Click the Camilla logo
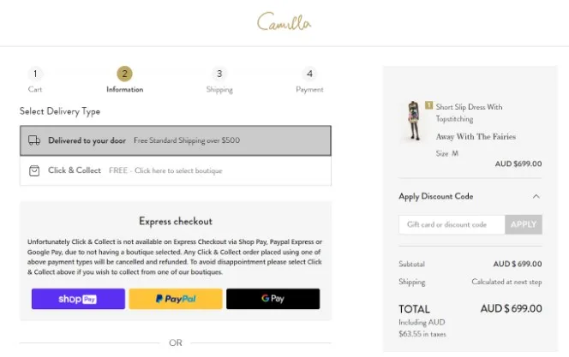The width and height of the screenshot is (569, 357). click(x=284, y=22)
